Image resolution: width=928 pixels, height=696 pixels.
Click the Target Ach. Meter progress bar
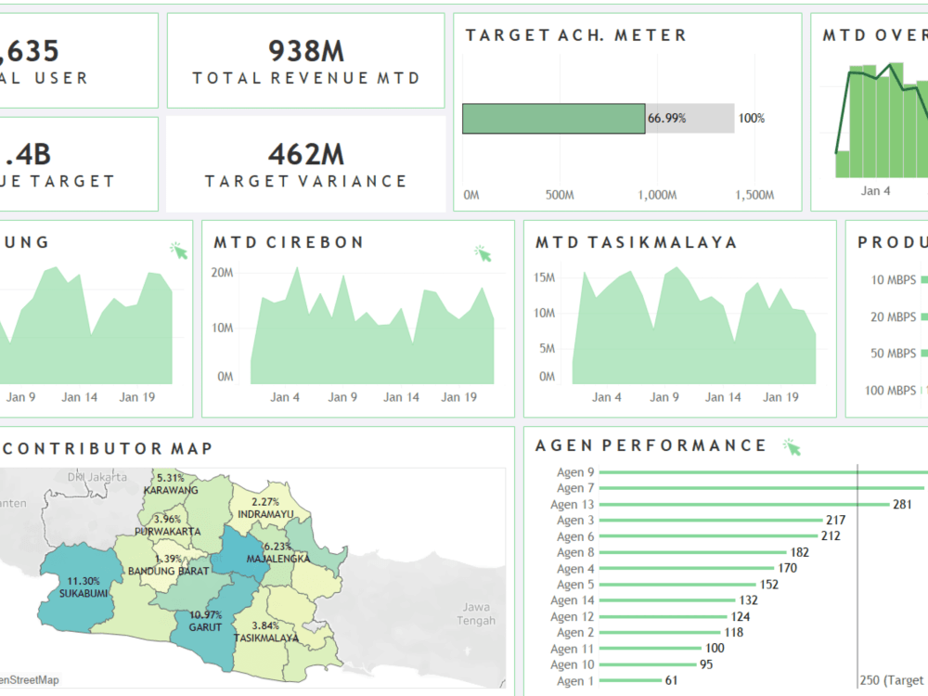(x=553, y=118)
